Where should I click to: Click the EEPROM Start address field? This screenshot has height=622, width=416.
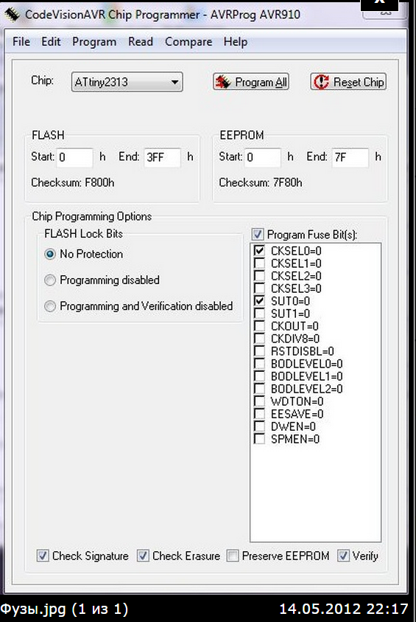[263, 157]
